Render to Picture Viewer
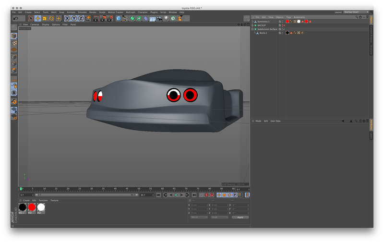 (103, 18)
